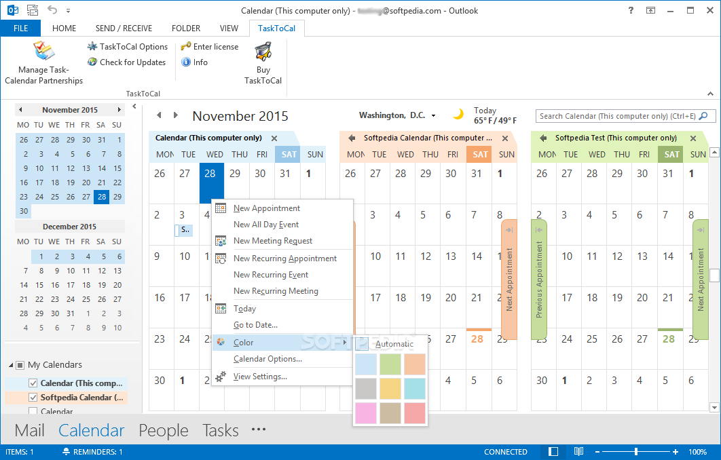Uncheck Calendar (This comp... checkbox

click(x=33, y=383)
